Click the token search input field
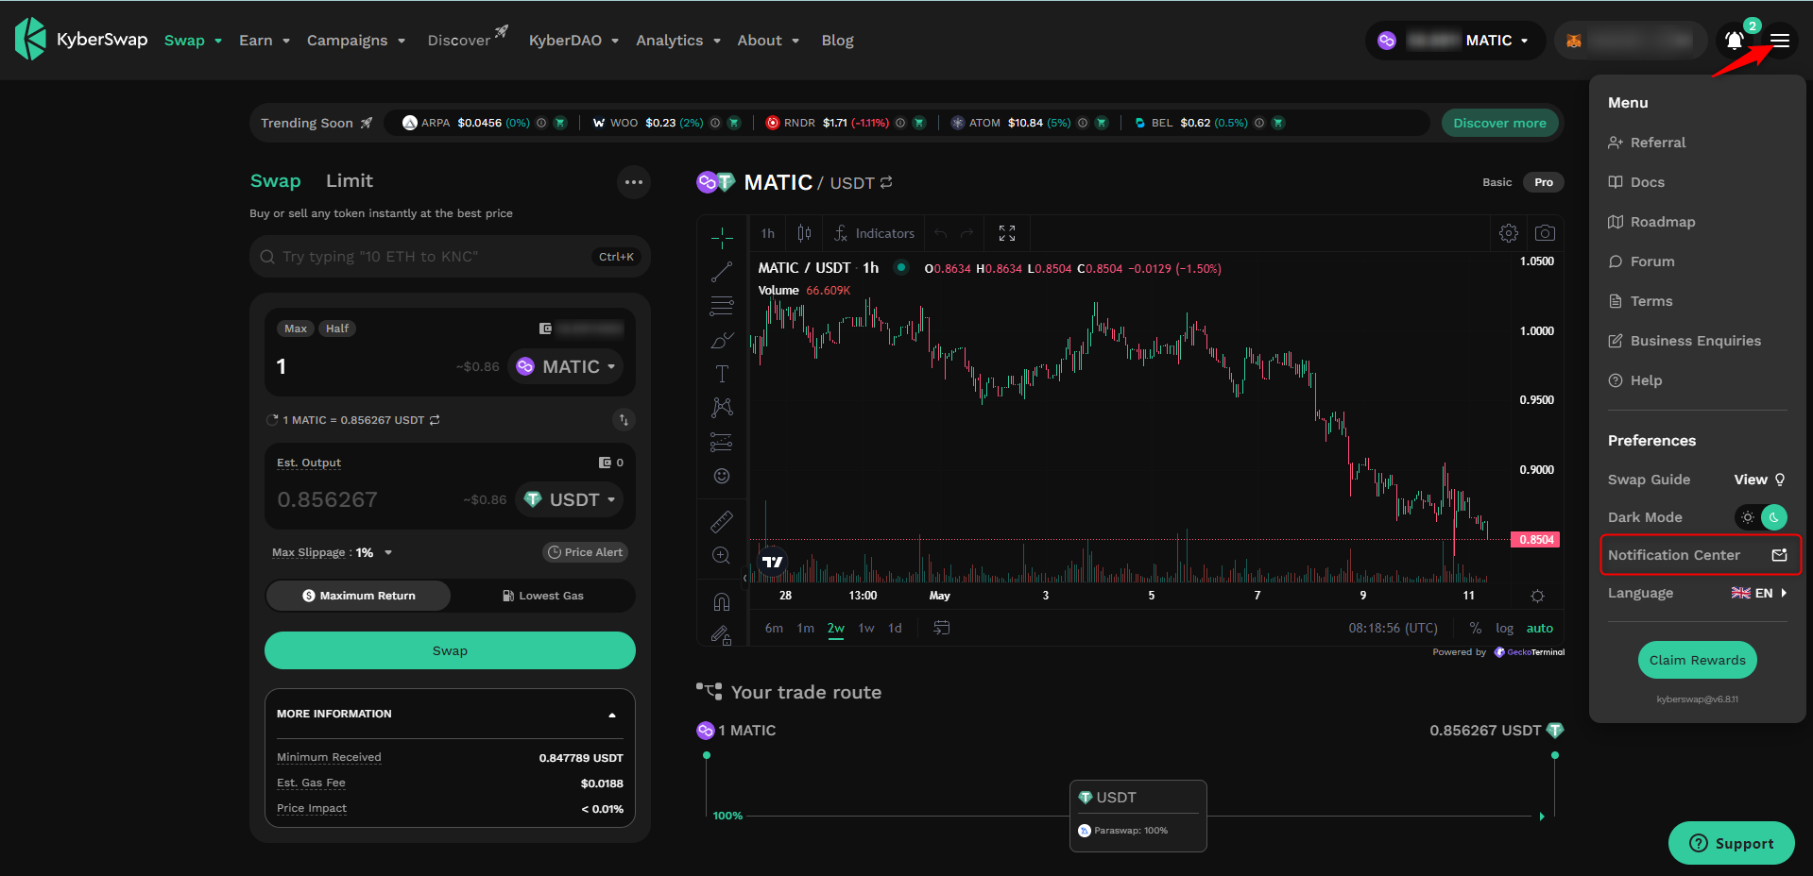This screenshot has height=876, width=1813. 450,257
